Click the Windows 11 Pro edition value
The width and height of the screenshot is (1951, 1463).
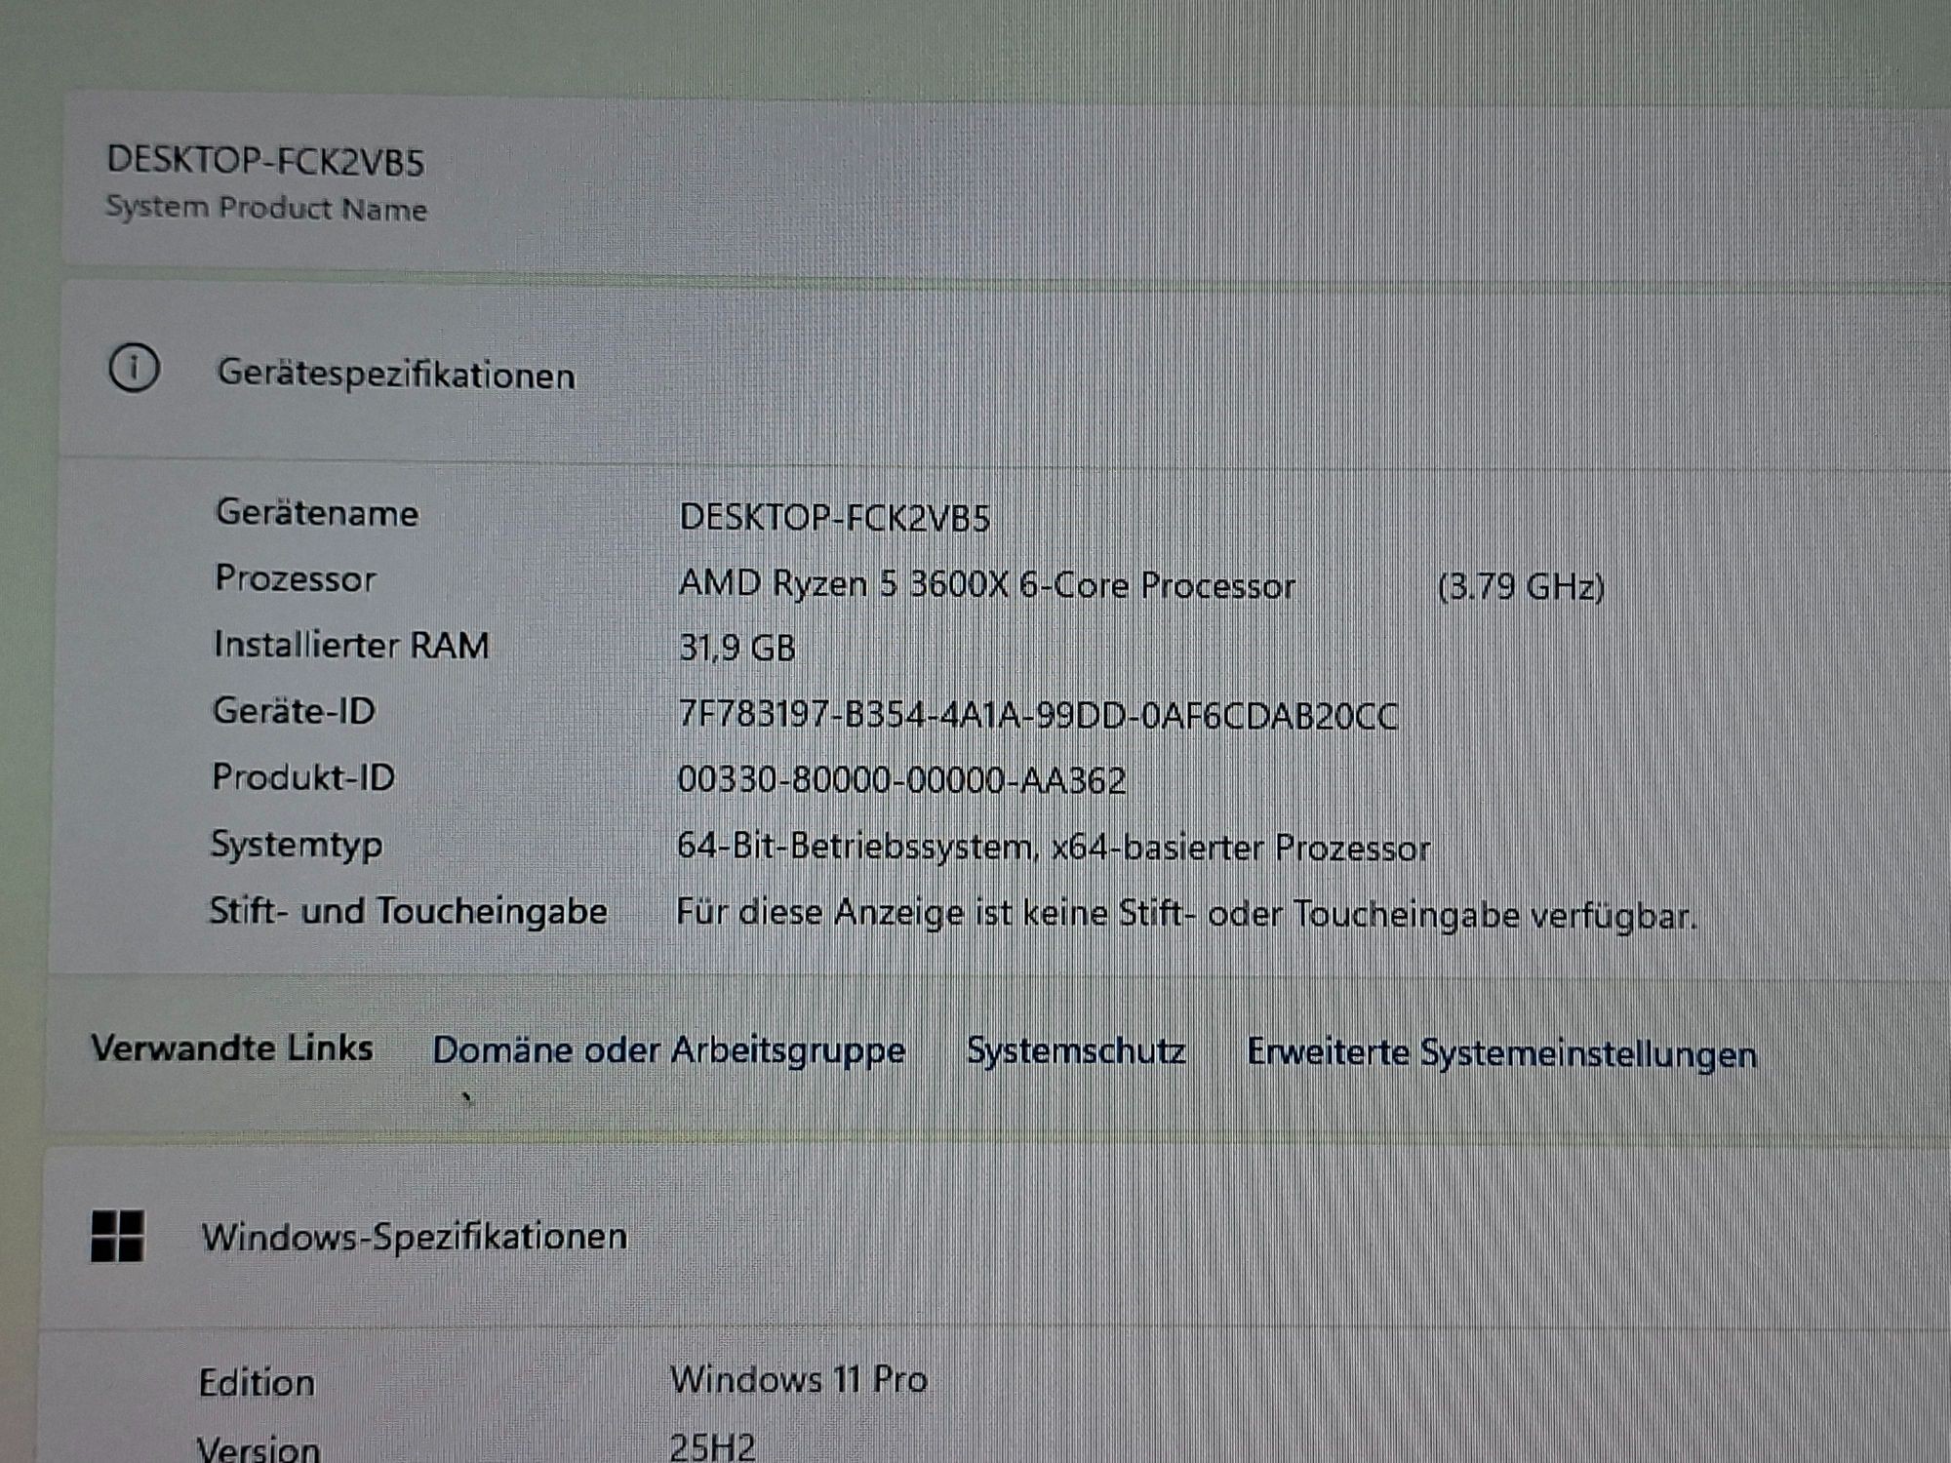pos(798,1380)
